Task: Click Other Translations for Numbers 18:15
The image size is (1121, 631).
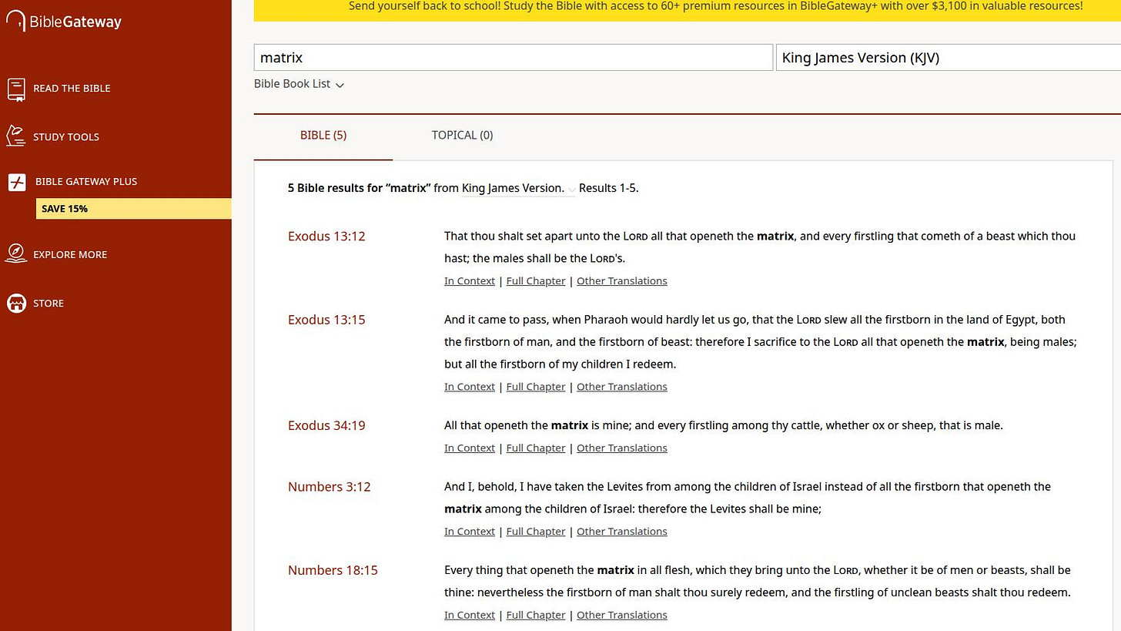Action: tap(622, 615)
